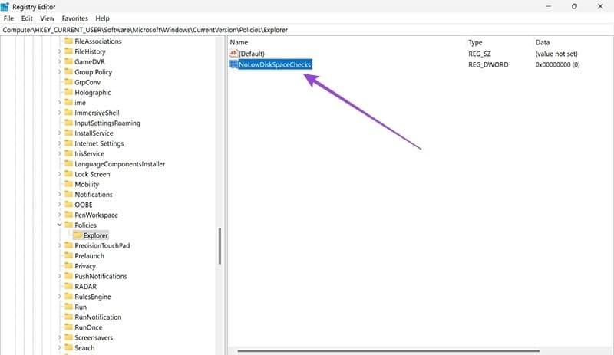The width and height of the screenshot is (614, 355).
Task: Open the Favorites menu
Action: tap(74, 18)
